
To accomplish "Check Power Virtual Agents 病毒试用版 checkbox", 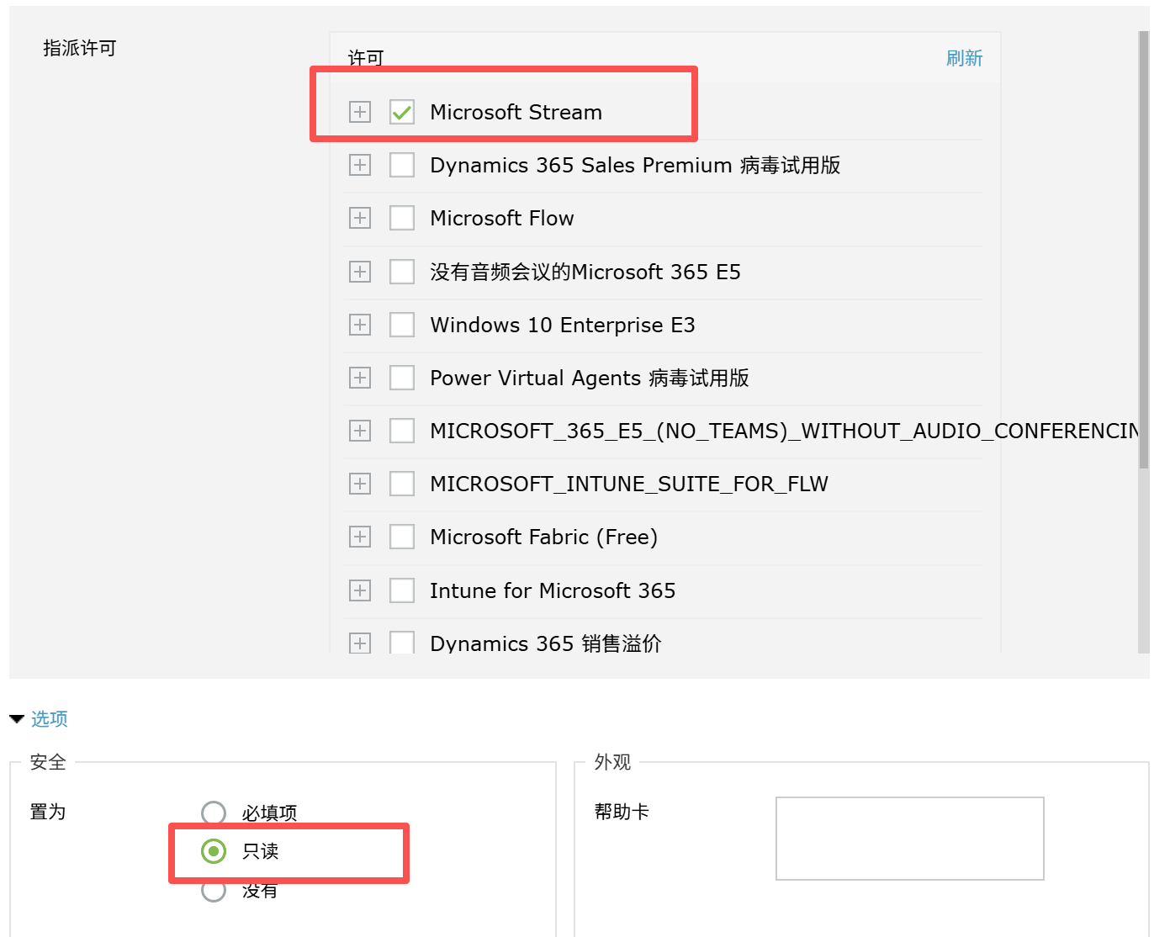I will [402, 378].
